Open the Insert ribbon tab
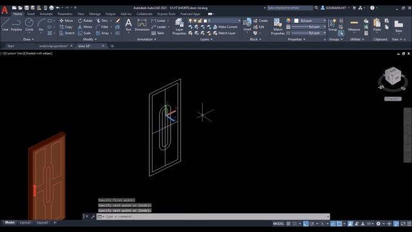 31,14
